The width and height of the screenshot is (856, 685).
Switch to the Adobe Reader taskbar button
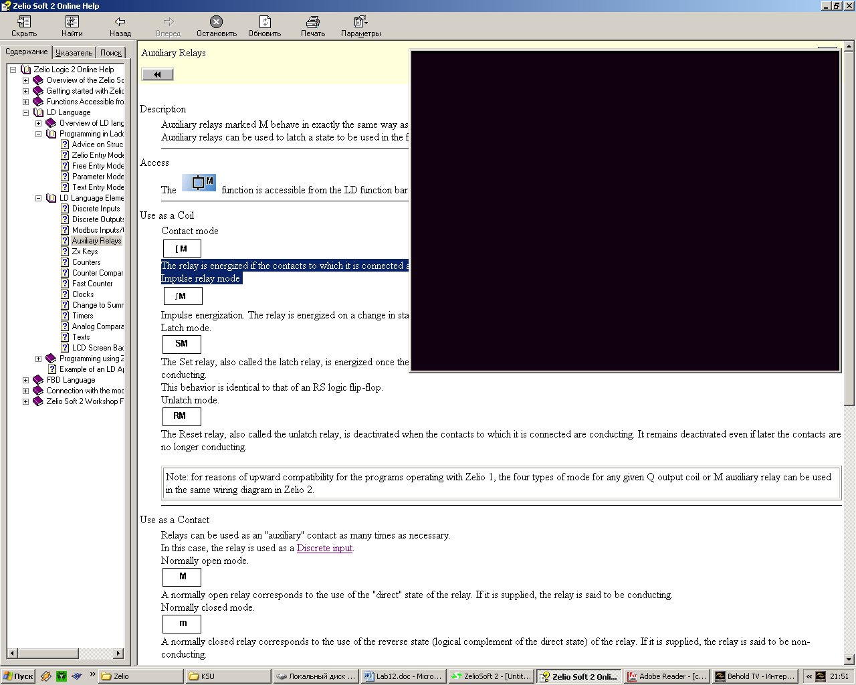tap(667, 676)
